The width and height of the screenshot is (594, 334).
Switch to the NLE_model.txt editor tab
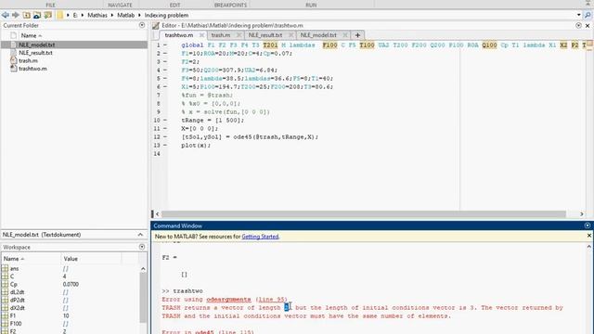pyautogui.click(x=318, y=35)
